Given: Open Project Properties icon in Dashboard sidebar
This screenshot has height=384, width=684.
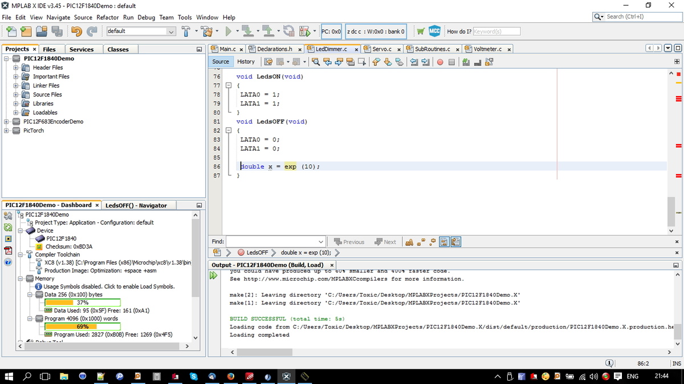Looking at the screenshot, I should click(9, 215).
